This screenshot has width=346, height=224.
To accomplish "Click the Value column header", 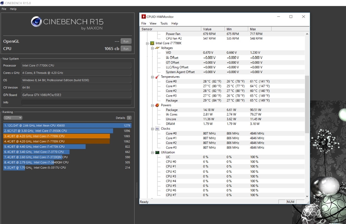I will coord(213,29).
